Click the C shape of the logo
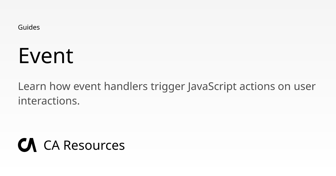 (23, 145)
